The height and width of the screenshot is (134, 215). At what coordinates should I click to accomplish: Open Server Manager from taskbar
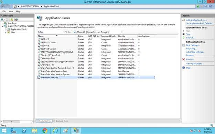click(13, 131)
